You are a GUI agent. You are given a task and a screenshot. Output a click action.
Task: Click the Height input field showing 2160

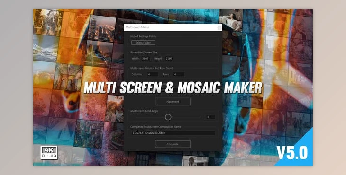(x=169, y=59)
